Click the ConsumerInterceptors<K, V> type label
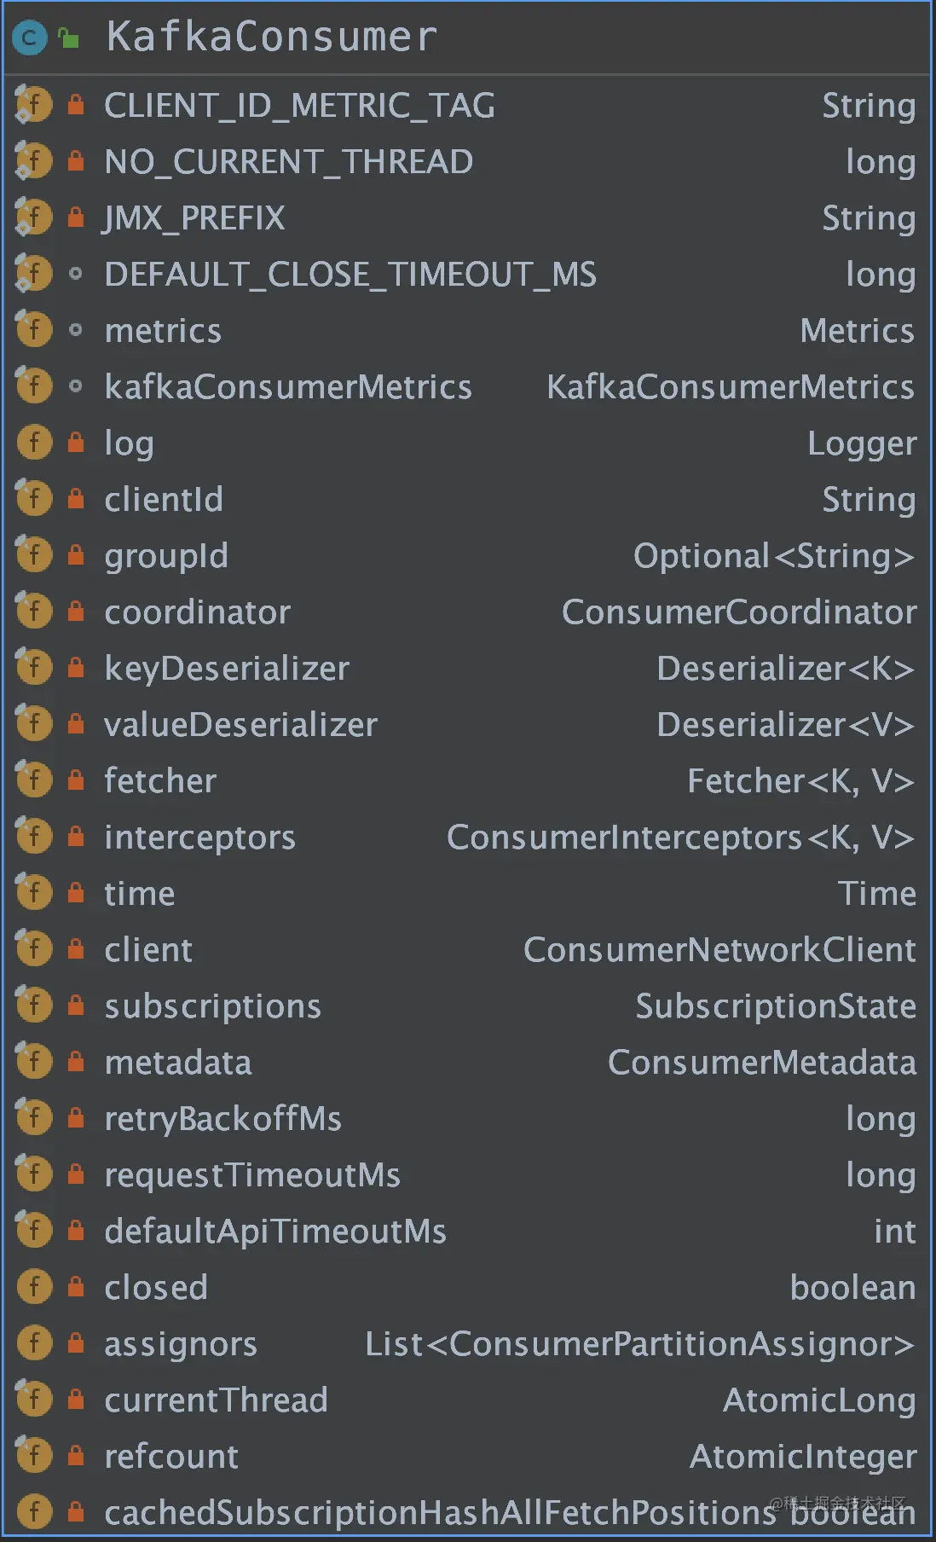 [680, 838]
